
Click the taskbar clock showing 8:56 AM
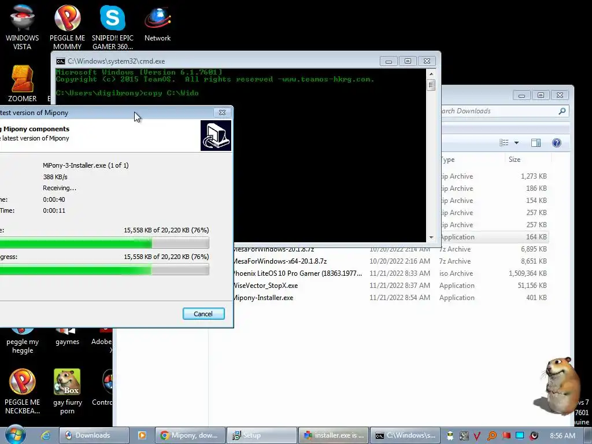tap(563, 436)
